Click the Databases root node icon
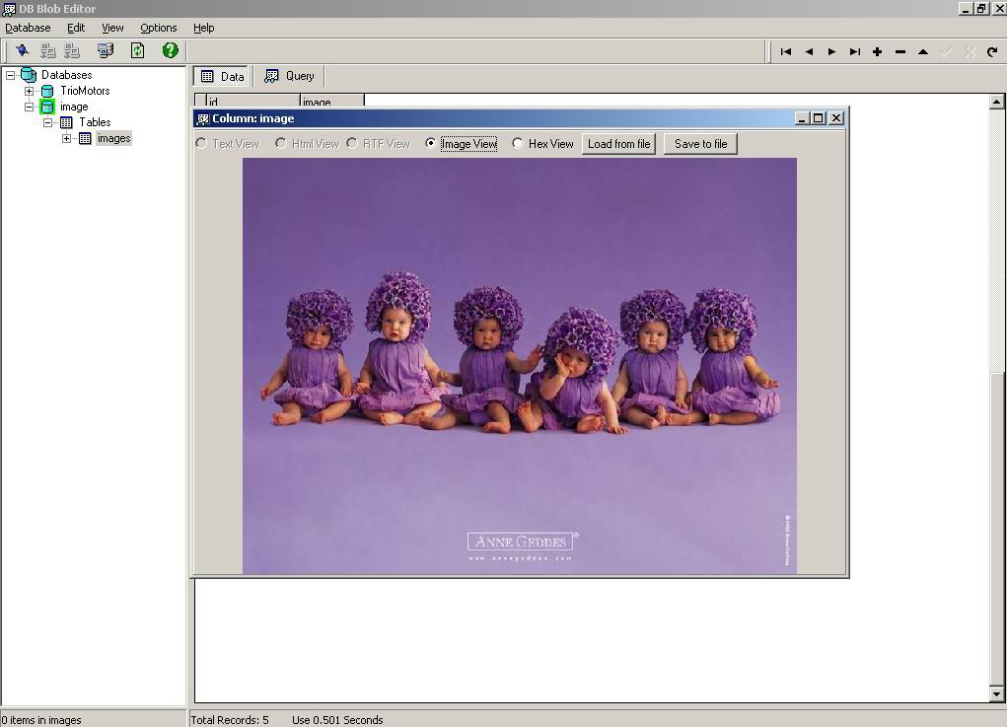Screen dimensions: 1007x727 tap(29, 75)
